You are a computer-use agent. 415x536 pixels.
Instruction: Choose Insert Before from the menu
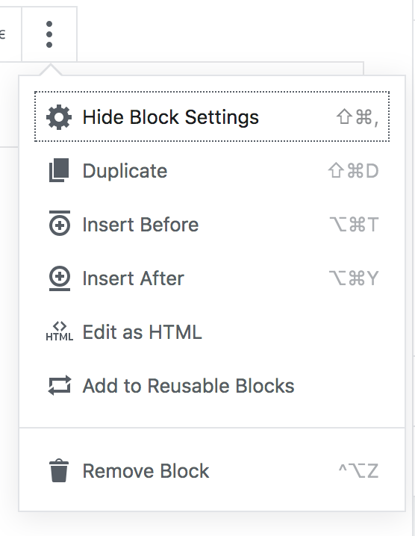coord(211,224)
